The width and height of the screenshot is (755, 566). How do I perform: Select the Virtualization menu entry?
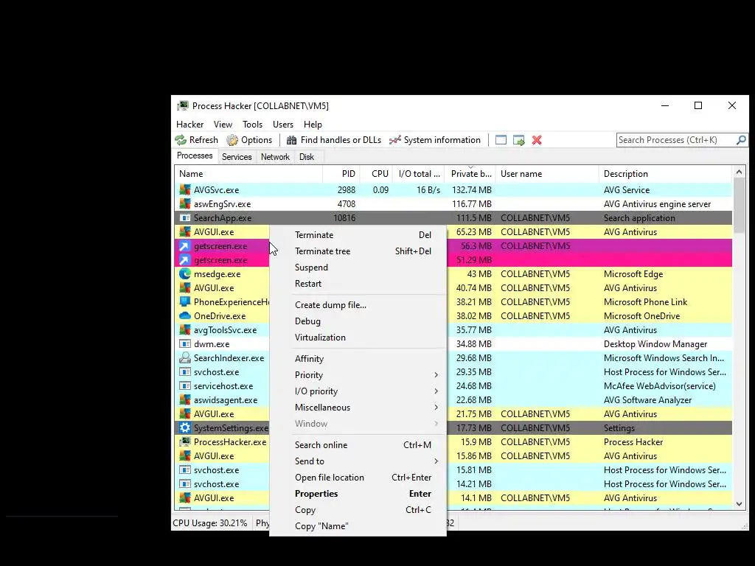tap(358, 338)
